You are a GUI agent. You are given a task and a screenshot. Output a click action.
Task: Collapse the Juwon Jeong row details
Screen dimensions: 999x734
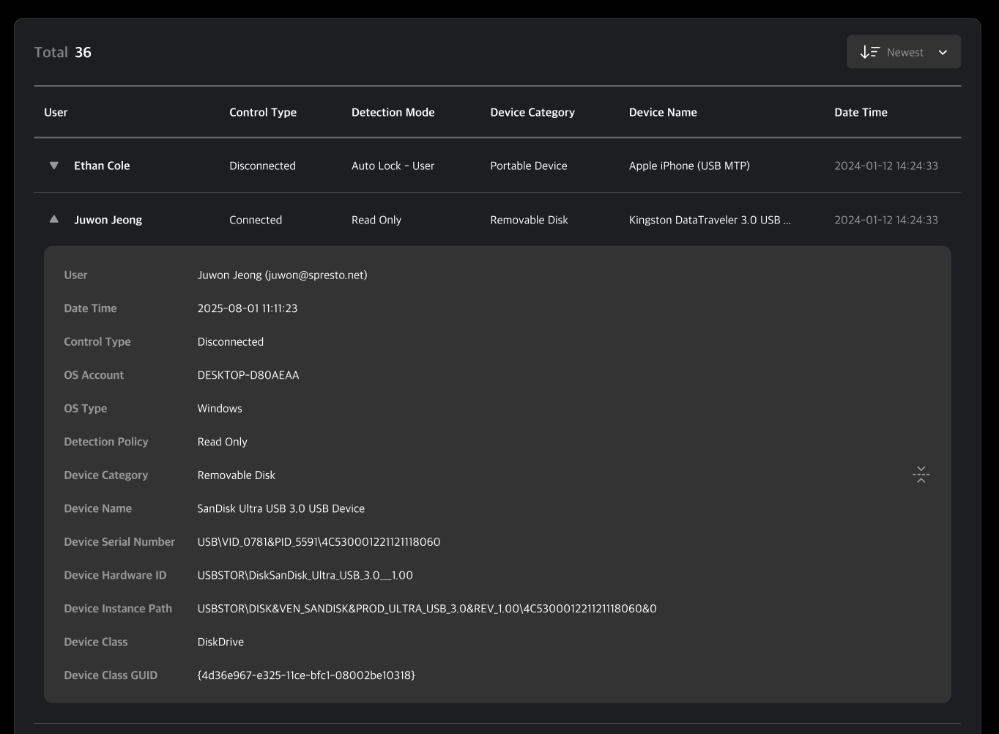[53, 218]
